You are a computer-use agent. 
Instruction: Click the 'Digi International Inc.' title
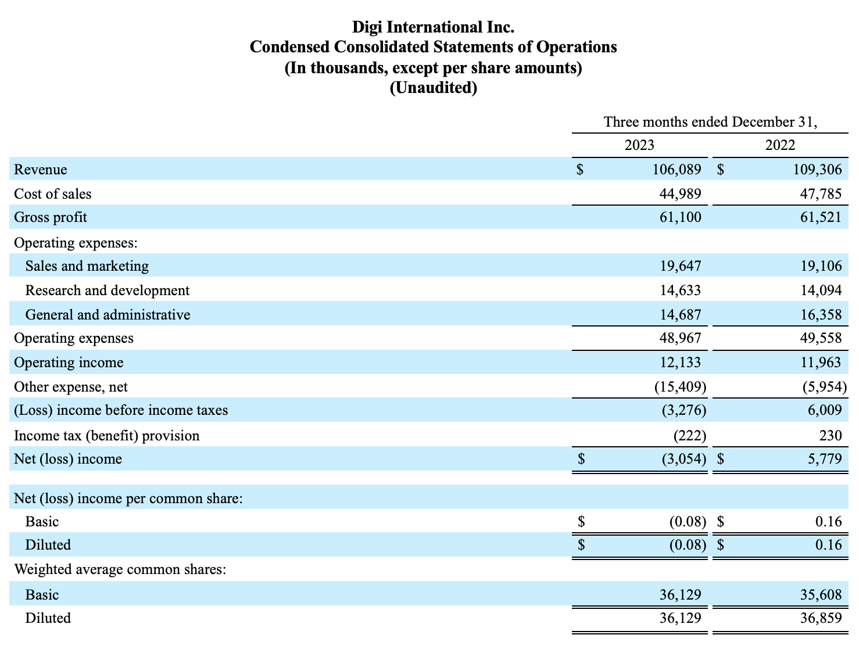(433, 27)
